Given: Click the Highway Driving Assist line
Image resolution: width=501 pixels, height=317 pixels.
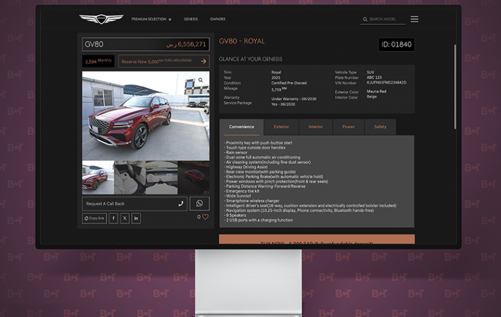Looking at the screenshot, I should pos(246,167).
